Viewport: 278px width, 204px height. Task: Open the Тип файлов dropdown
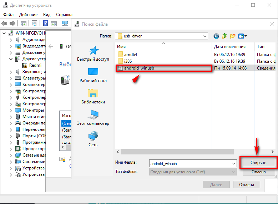[234, 172]
